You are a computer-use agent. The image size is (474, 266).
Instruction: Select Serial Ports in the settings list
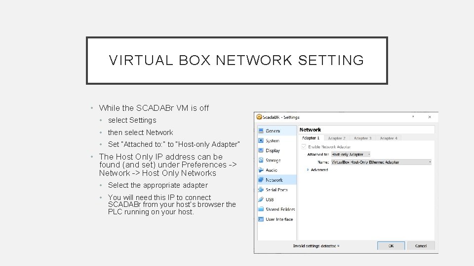[x=277, y=190]
